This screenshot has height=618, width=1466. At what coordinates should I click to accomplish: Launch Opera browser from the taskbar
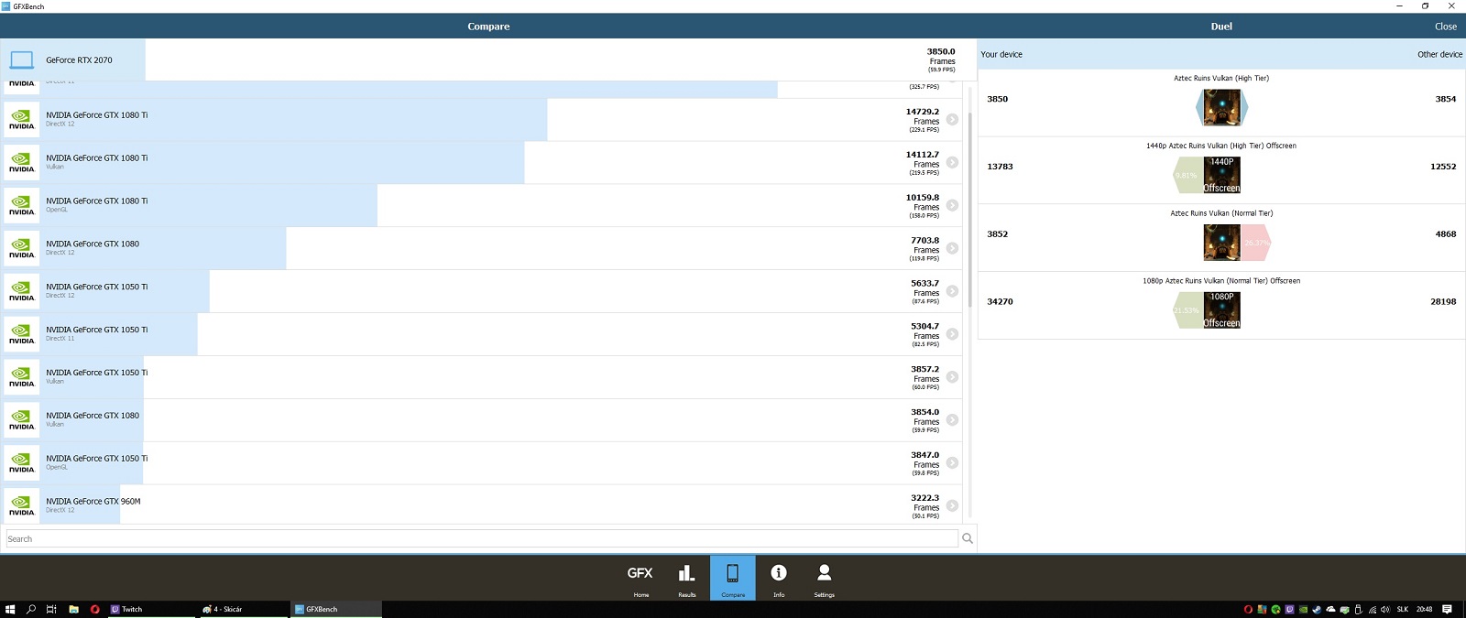(94, 609)
